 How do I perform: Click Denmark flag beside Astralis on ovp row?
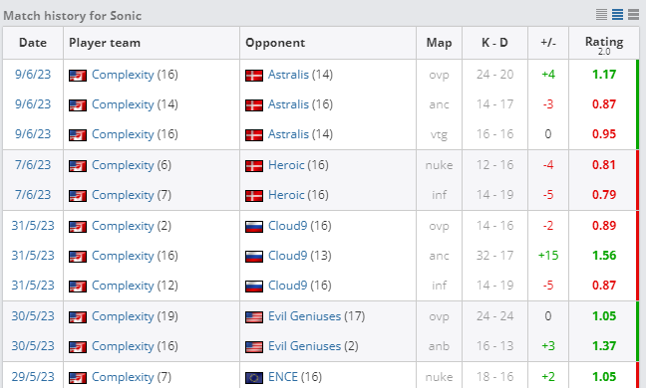(x=254, y=76)
